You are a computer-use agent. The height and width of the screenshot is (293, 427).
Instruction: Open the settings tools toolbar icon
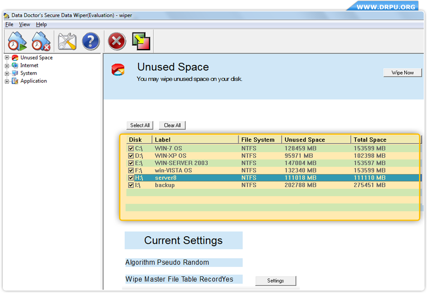click(67, 41)
